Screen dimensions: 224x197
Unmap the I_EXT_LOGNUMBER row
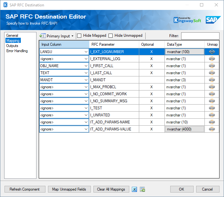pyautogui.click(x=212, y=52)
